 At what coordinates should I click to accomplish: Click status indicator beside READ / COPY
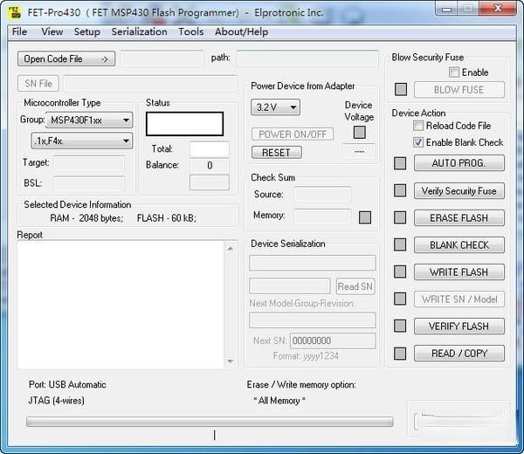[x=400, y=354]
